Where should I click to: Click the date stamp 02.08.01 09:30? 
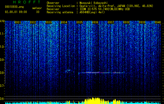[16, 12]
